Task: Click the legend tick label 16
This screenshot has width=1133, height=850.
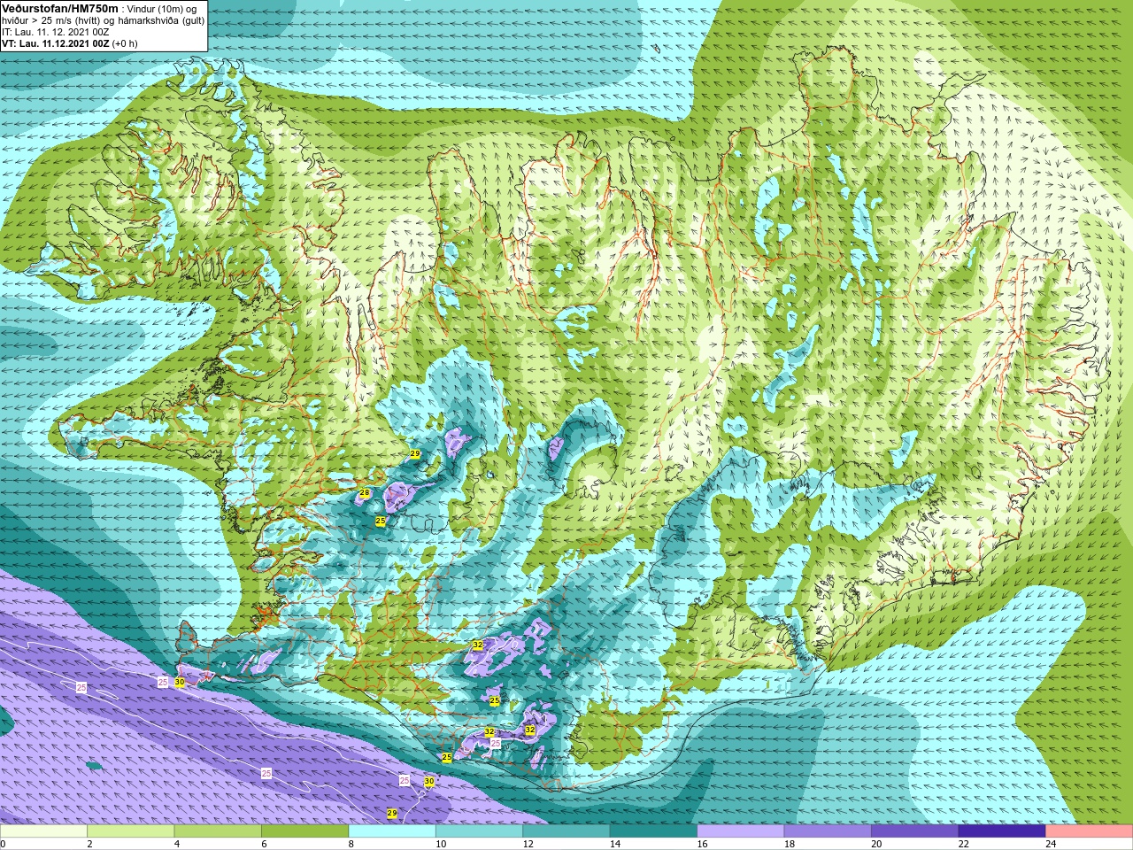Action: pyautogui.click(x=702, y=844)
